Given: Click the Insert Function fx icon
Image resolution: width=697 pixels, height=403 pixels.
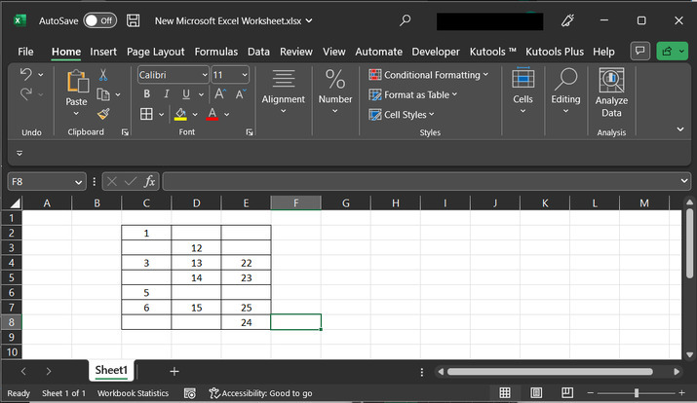Looking at the screenshot, I should click(x=150, y=181).
